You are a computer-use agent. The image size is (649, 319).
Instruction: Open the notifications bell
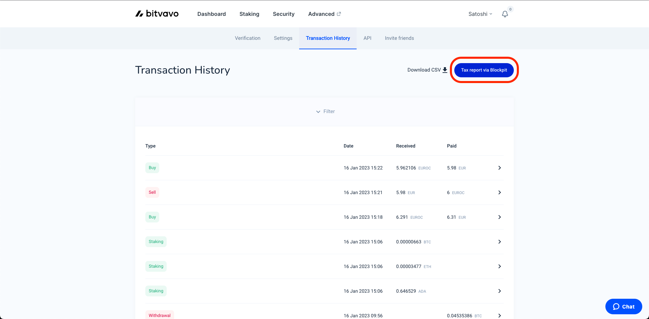pyautogui.click(x=505, y=14)
